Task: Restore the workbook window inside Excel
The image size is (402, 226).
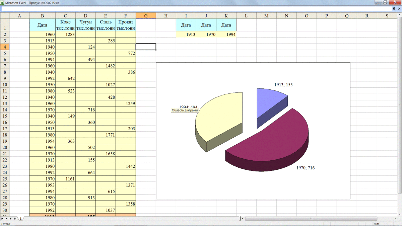Action: (x=394, y=9)
